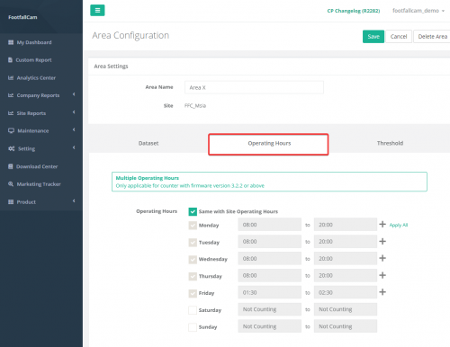Open Custom Report from the sidebar
Viewport: 450px width, 347px height.
(33, 60)
